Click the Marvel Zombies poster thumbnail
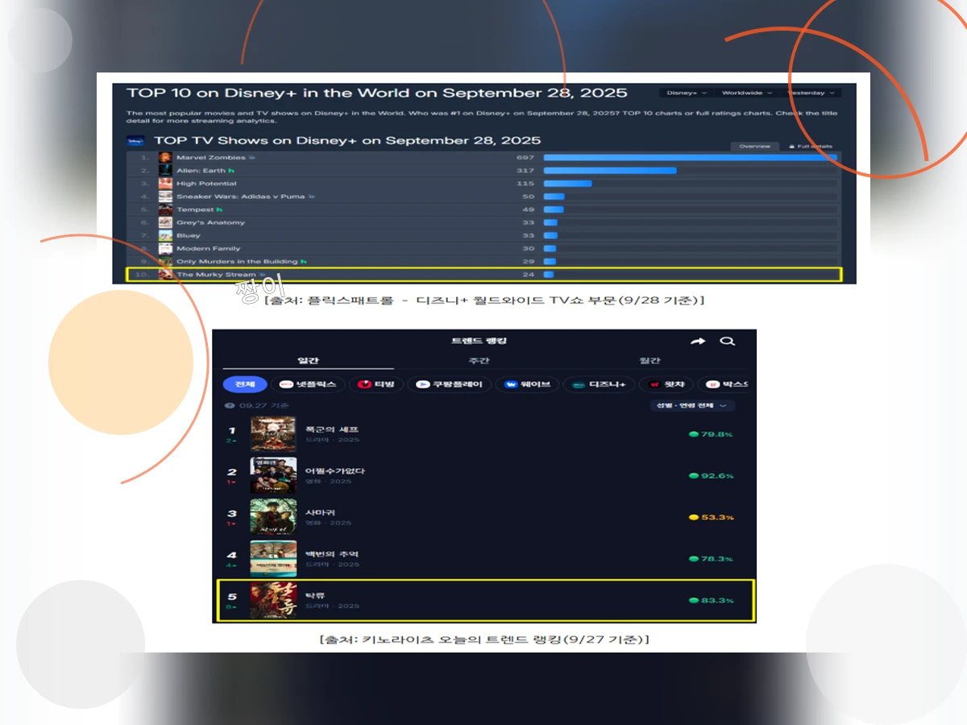The width and height of the screenshot is (967, 725). pyautogui.click(x=165, y=158)
